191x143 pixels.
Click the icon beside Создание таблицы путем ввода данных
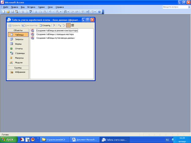point(32,38)
